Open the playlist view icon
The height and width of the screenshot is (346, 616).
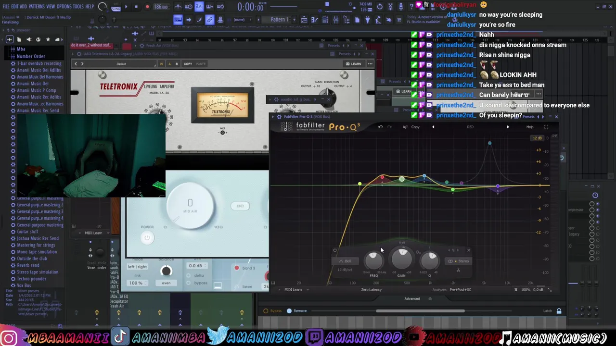304,20
